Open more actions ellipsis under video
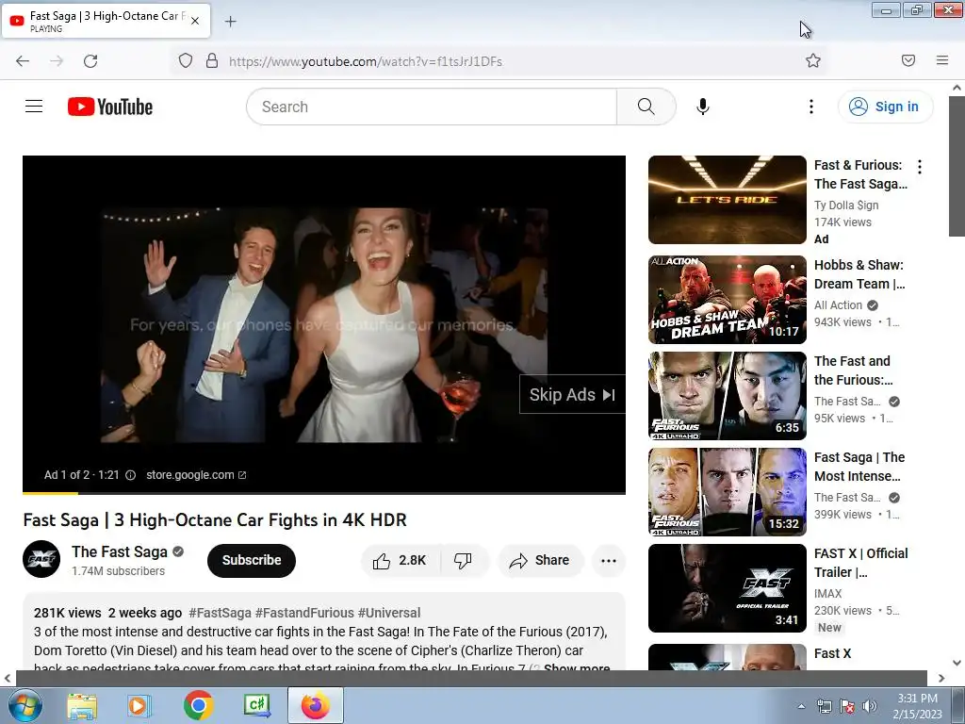 [609, 560]
